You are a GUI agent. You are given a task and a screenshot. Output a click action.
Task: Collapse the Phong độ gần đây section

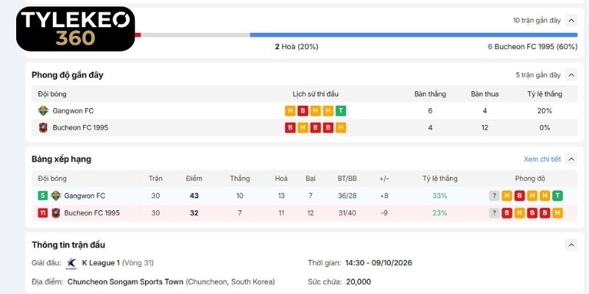point(571,75)
